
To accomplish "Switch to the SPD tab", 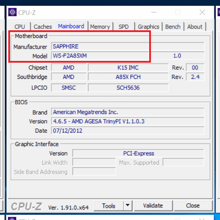I will (x=124, y=27).
